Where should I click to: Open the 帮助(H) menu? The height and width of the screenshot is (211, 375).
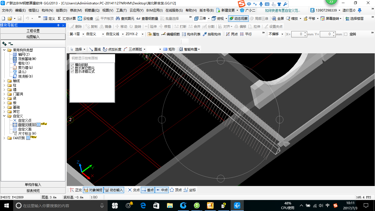191,10
